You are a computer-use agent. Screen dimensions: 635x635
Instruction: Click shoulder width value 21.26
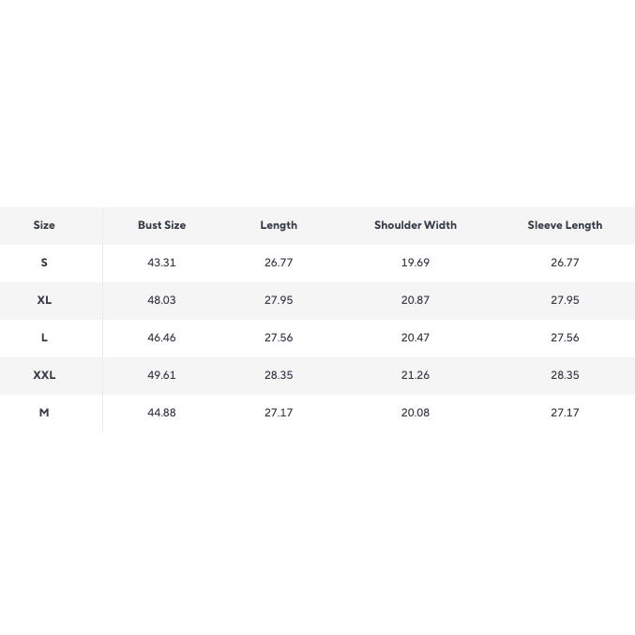point(416,375)
